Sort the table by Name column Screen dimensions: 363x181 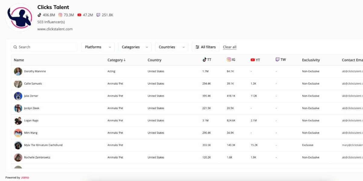[x=19, y=60]
